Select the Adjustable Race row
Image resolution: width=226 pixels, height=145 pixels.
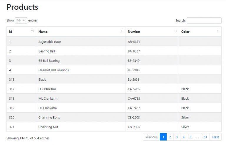click(x=50, y=42)
